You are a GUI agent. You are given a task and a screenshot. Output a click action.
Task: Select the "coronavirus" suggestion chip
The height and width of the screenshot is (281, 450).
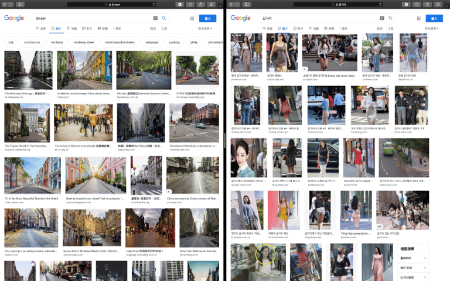click(32, 42)
